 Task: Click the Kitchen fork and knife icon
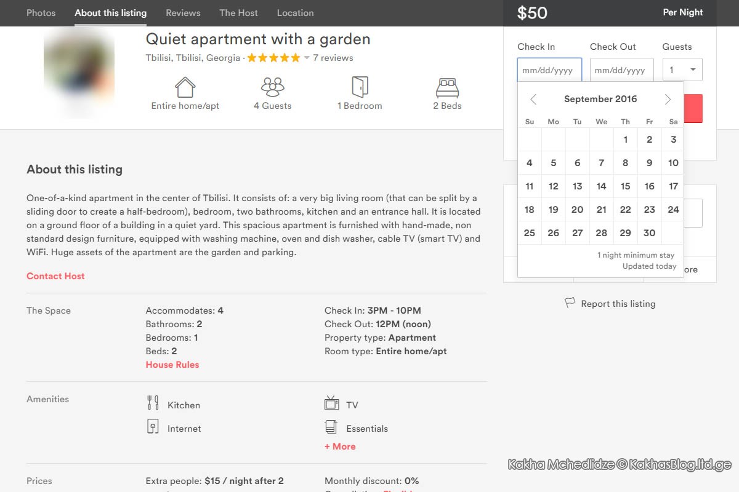point(153,403)
